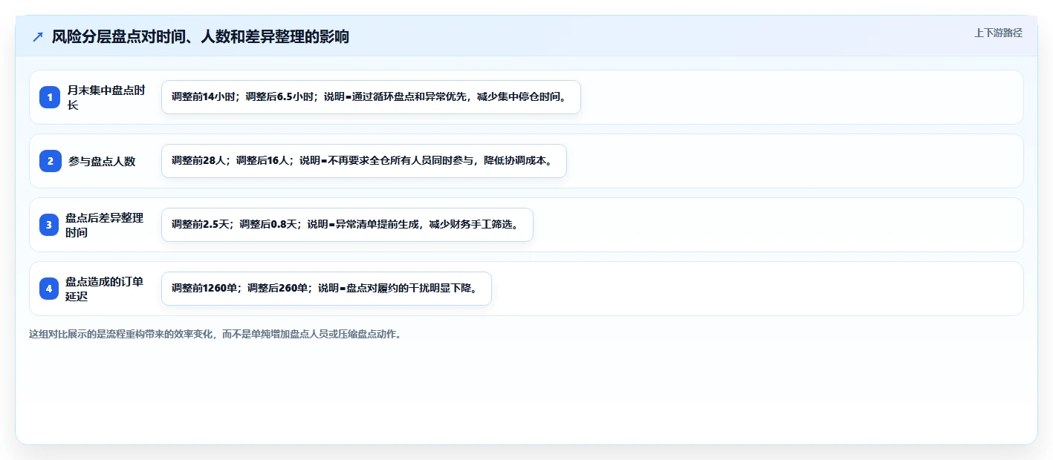Click the arrow icon beside the header title
This screenshot has width=1053, height=460.
(38, 37)
